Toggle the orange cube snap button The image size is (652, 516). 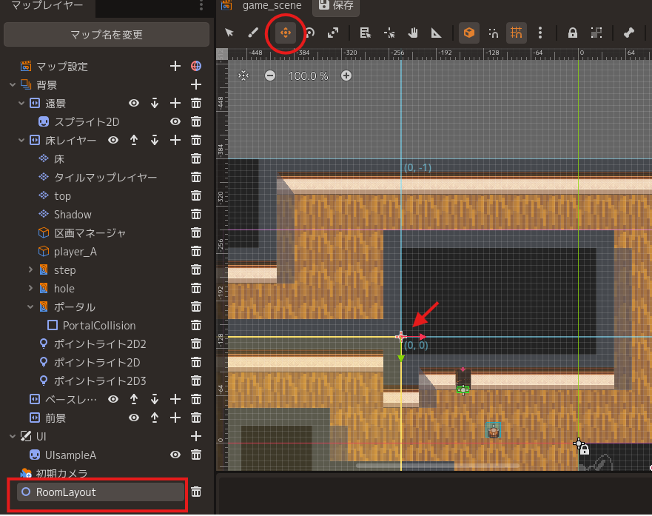click(x=469, y=33)
